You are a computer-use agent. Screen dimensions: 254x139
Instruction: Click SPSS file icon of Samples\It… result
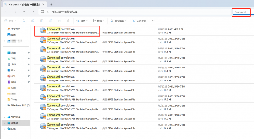click(x=43, y=97)
